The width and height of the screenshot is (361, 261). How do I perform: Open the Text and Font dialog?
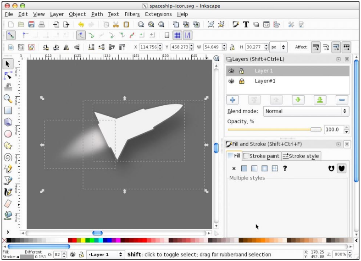pyautogui.click(x=246, y=24)
